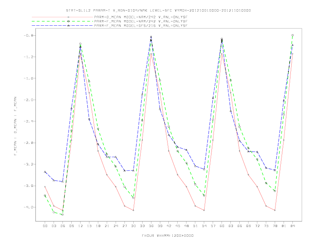Viewport: 319px width, 246px height.
Task: Click the x-axis tick label 18
Action: coord(98,226)
